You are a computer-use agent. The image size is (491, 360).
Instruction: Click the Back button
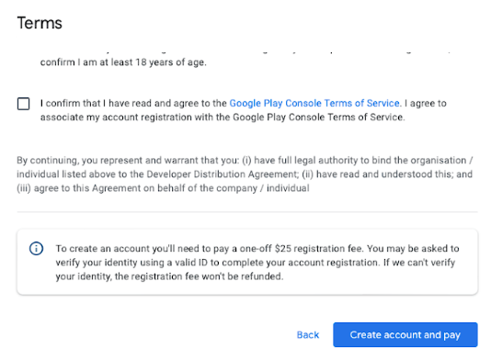click(x=308, y=335)
